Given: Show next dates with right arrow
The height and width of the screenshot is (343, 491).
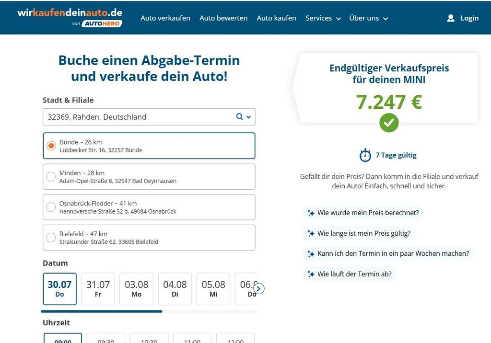Looking at the screenshot, I should (258, 288).
